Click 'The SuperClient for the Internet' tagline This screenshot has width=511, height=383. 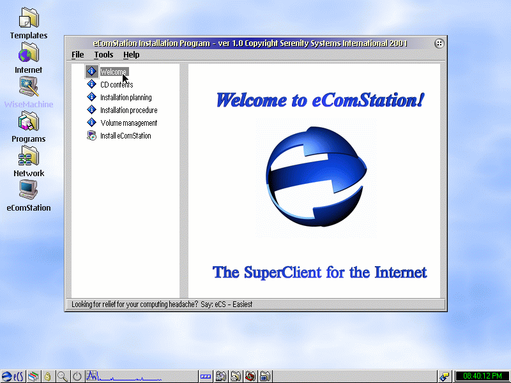pyautogui.click(x=320, y=273)
